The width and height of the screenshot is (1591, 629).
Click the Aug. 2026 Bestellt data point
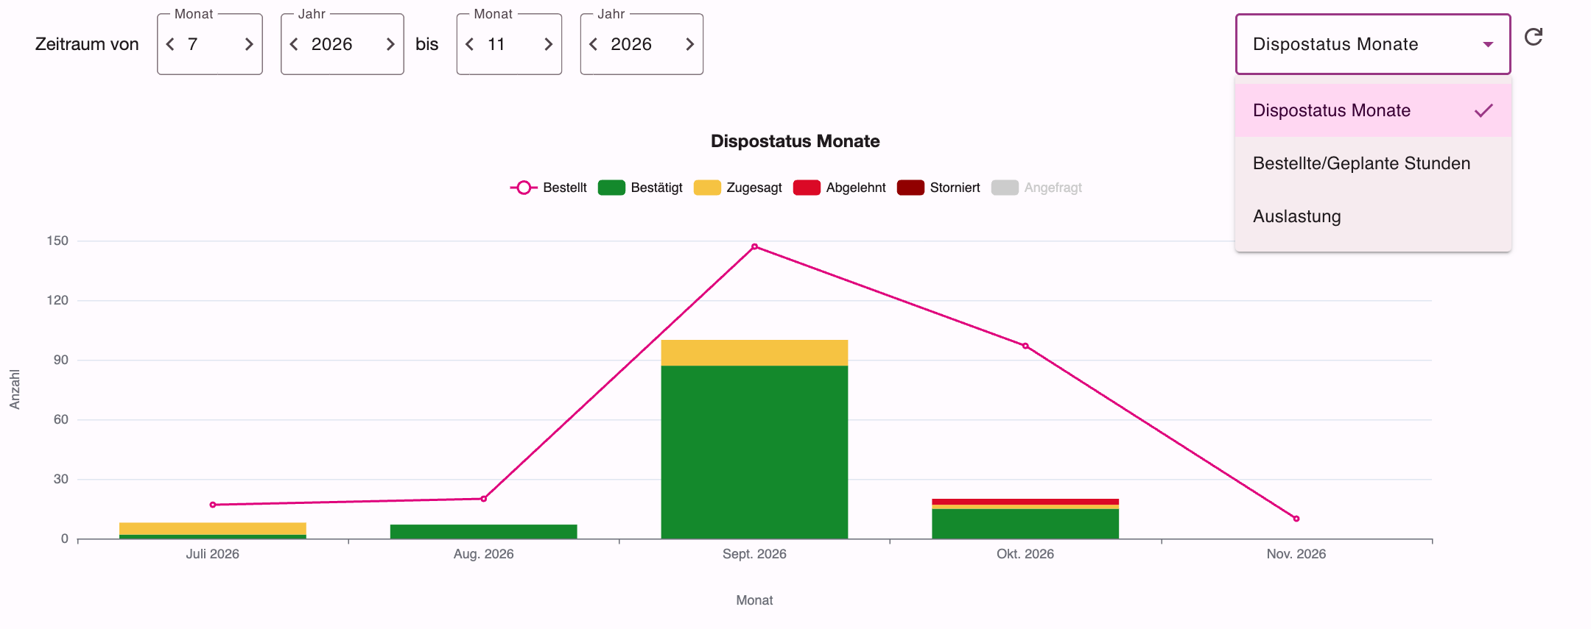[x=483, y=499]
